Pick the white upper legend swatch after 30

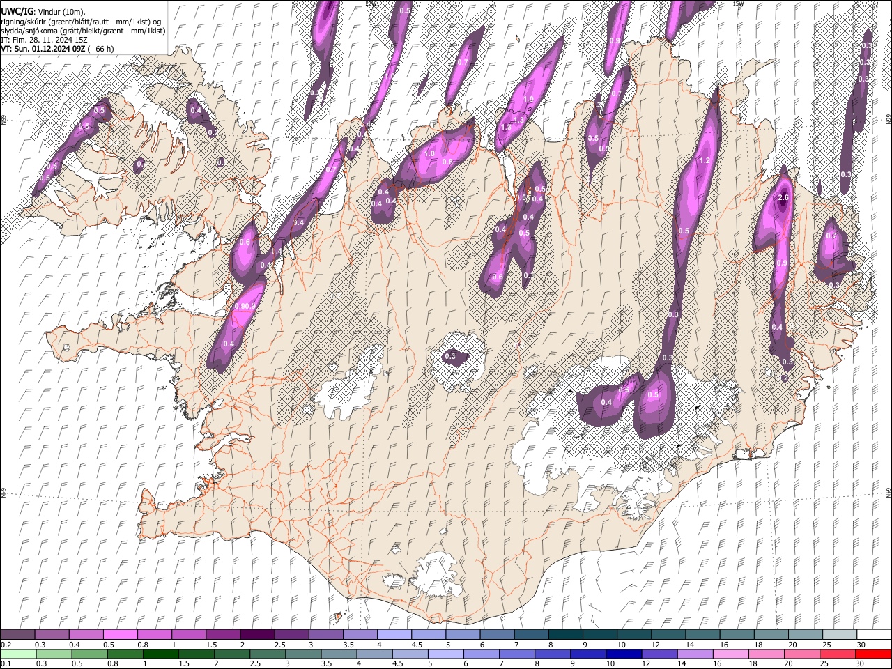tap(874, 634)
